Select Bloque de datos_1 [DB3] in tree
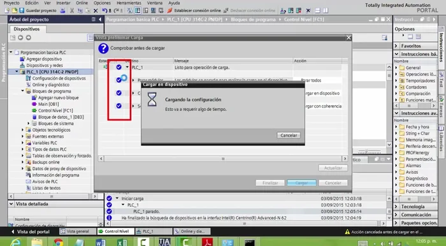446x246 pixels. coord(61,117)
